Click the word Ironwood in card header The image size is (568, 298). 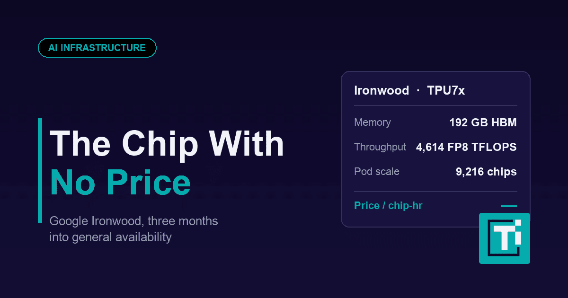pyautogui.click(x=382, y=91)
